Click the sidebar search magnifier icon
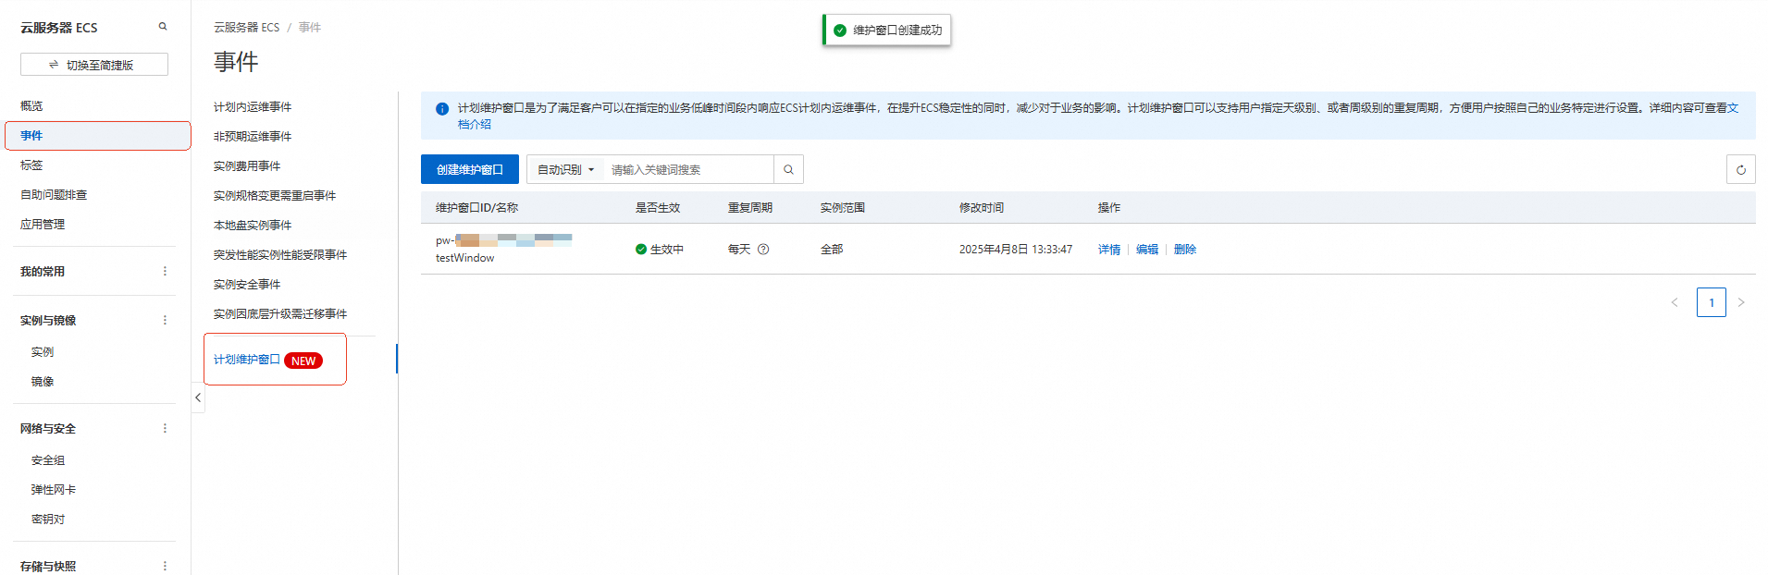The height and width of the screenshot is (575, 1768). click(x=163, y=27)
